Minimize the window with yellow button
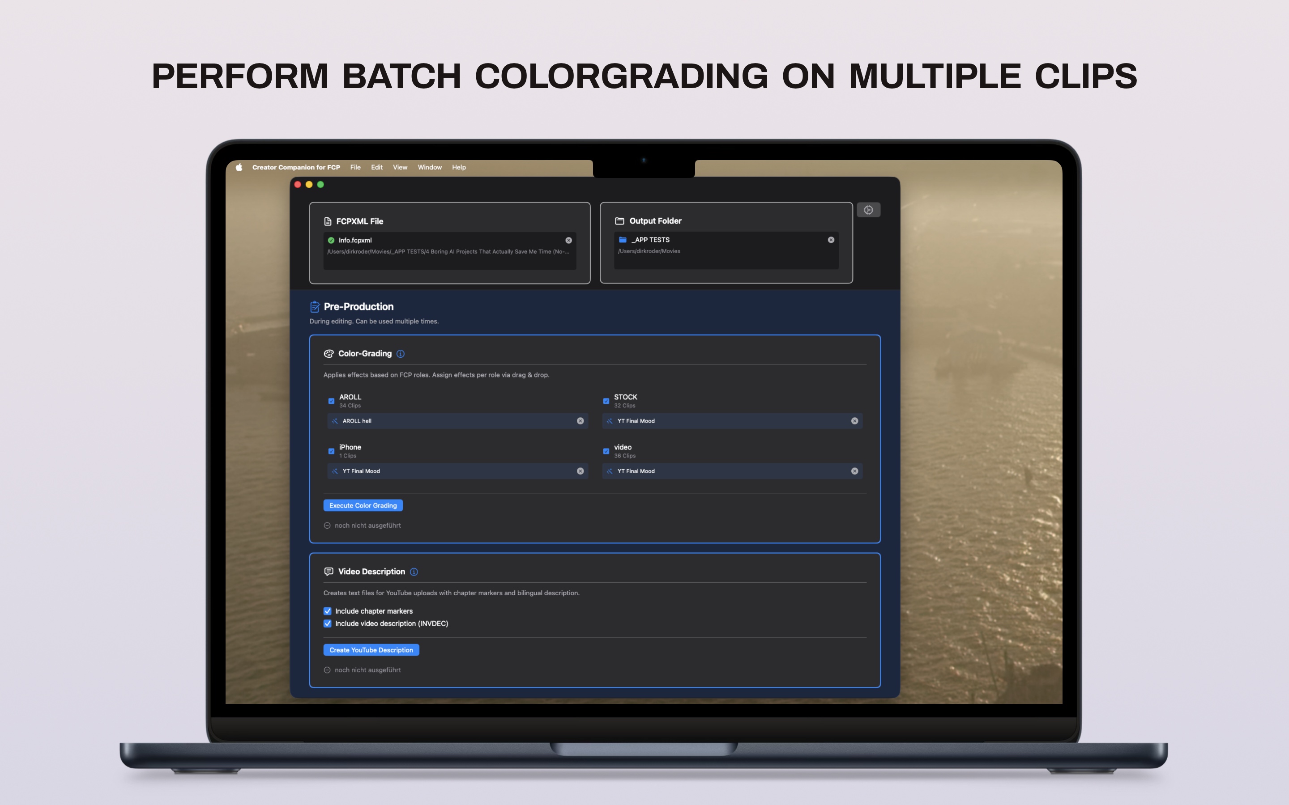The width and height of the screenshot is (1289, 805). point(309,184)
